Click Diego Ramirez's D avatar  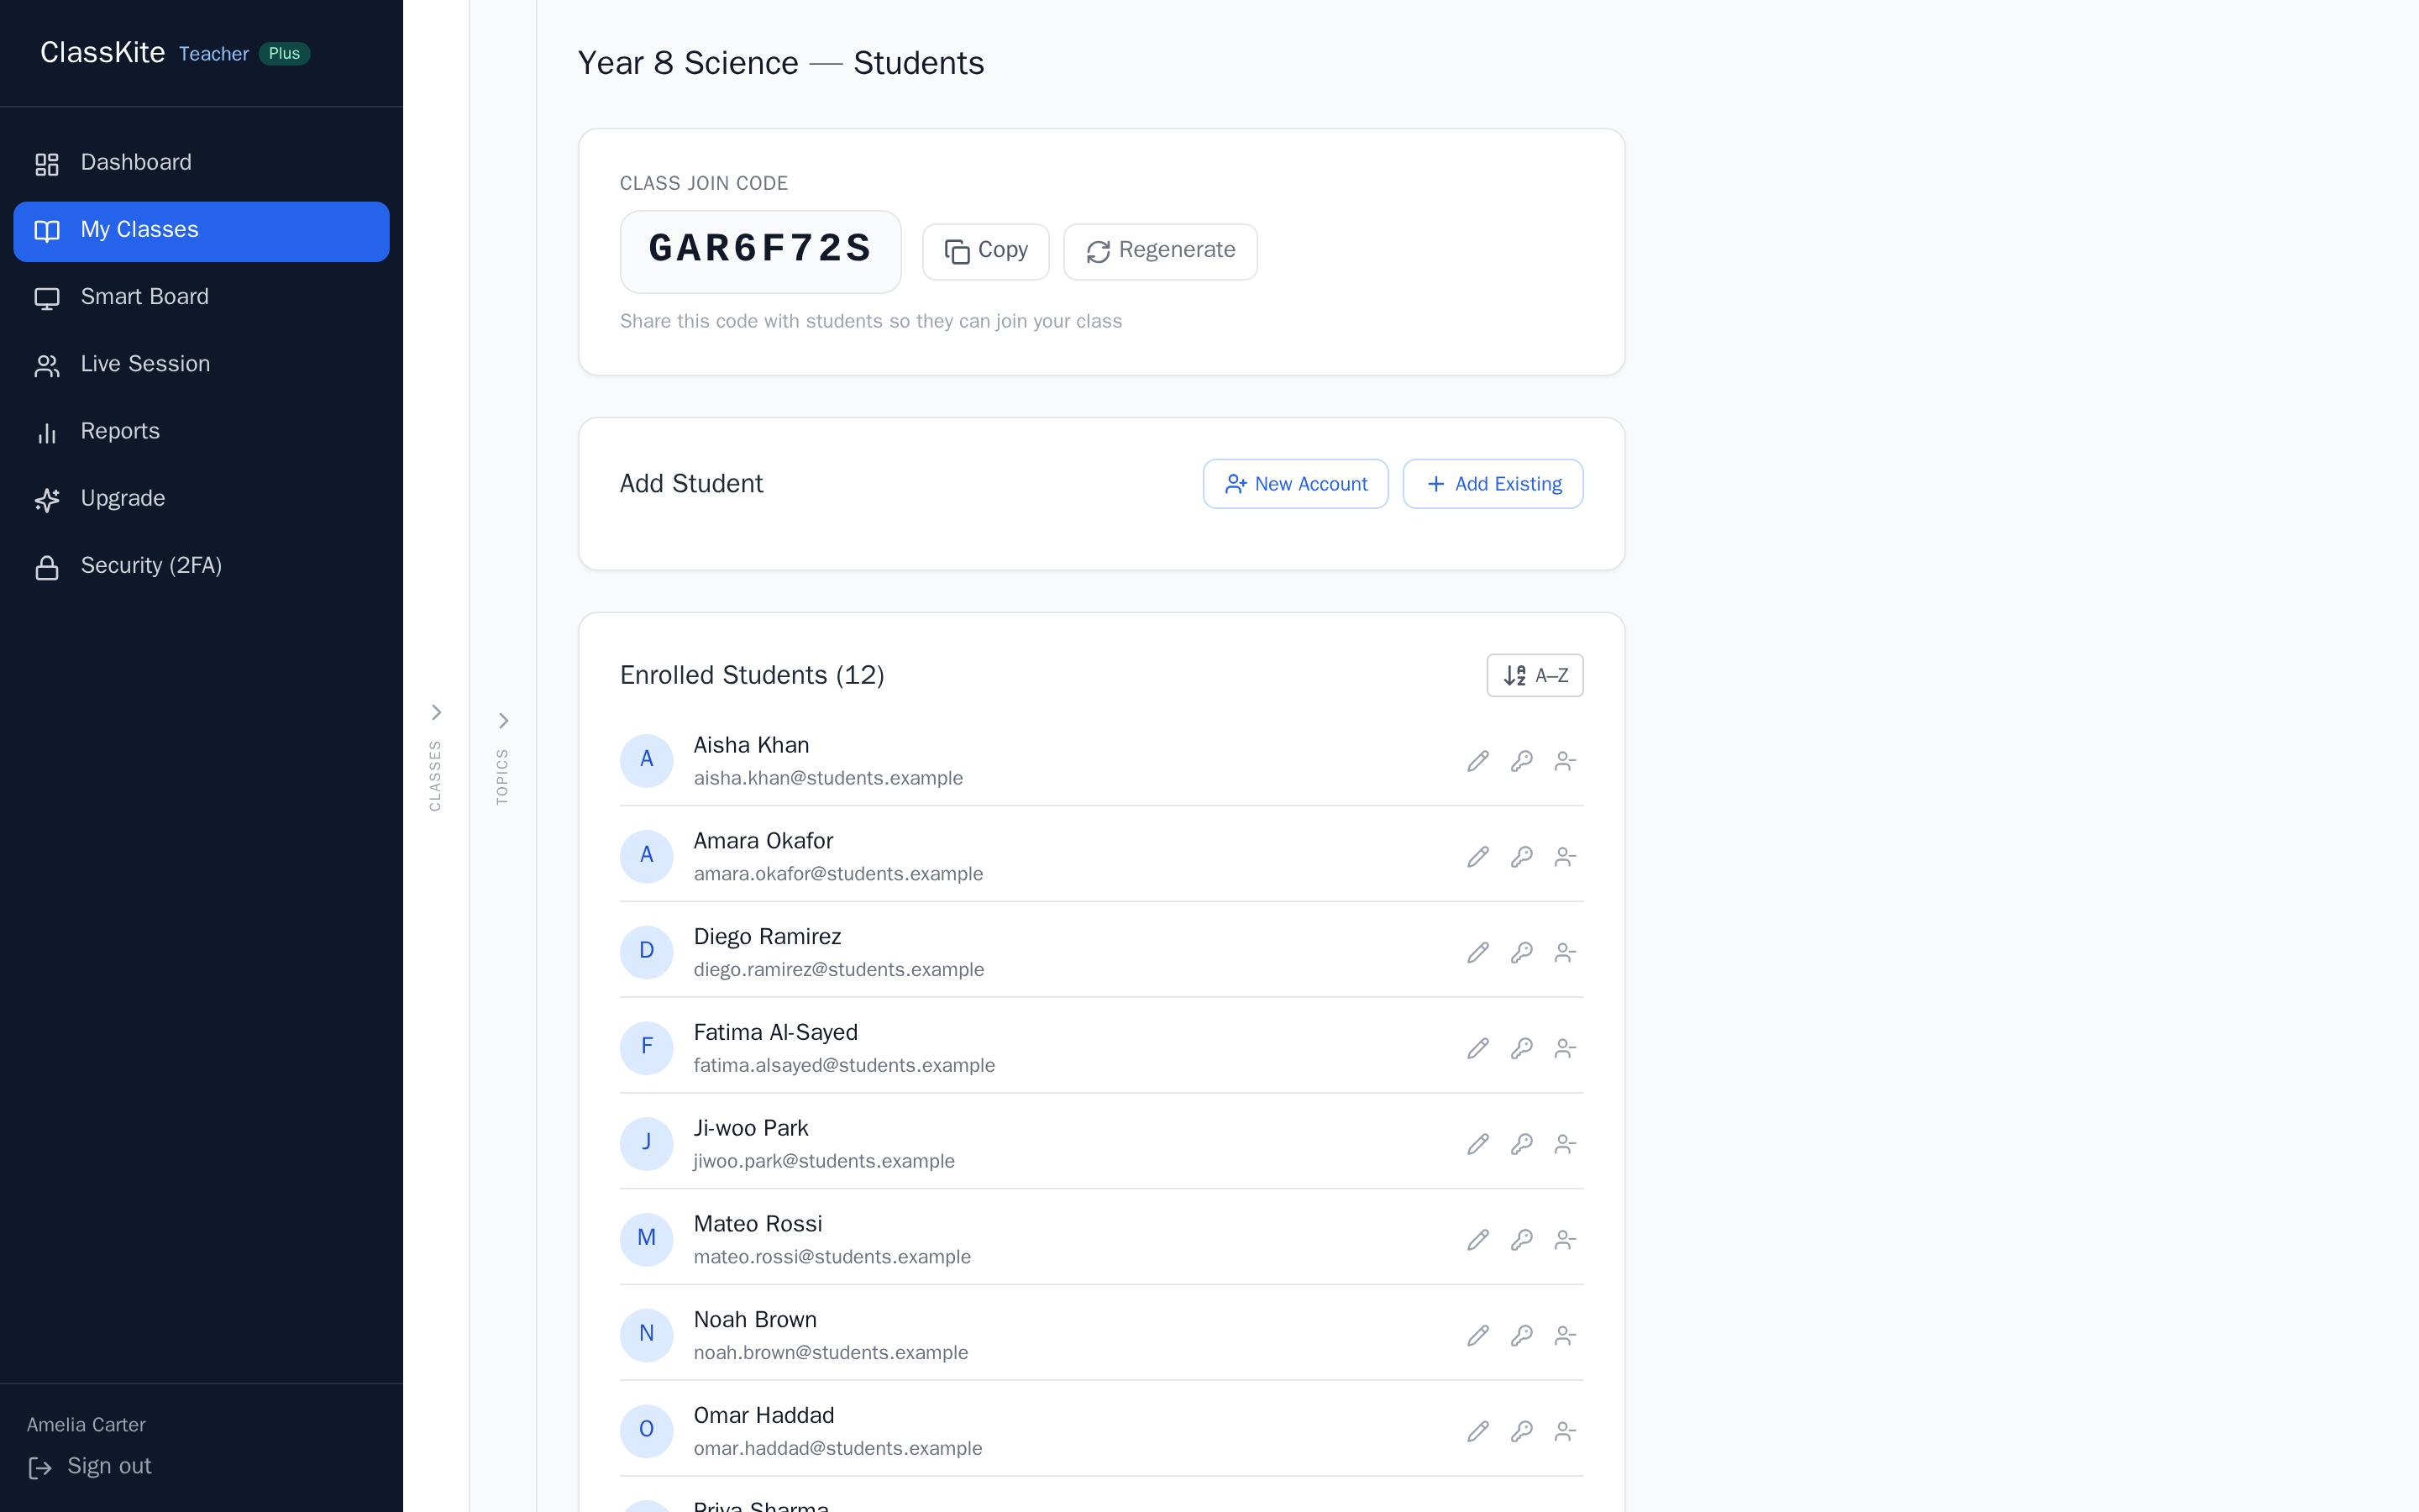pos(647,953)
